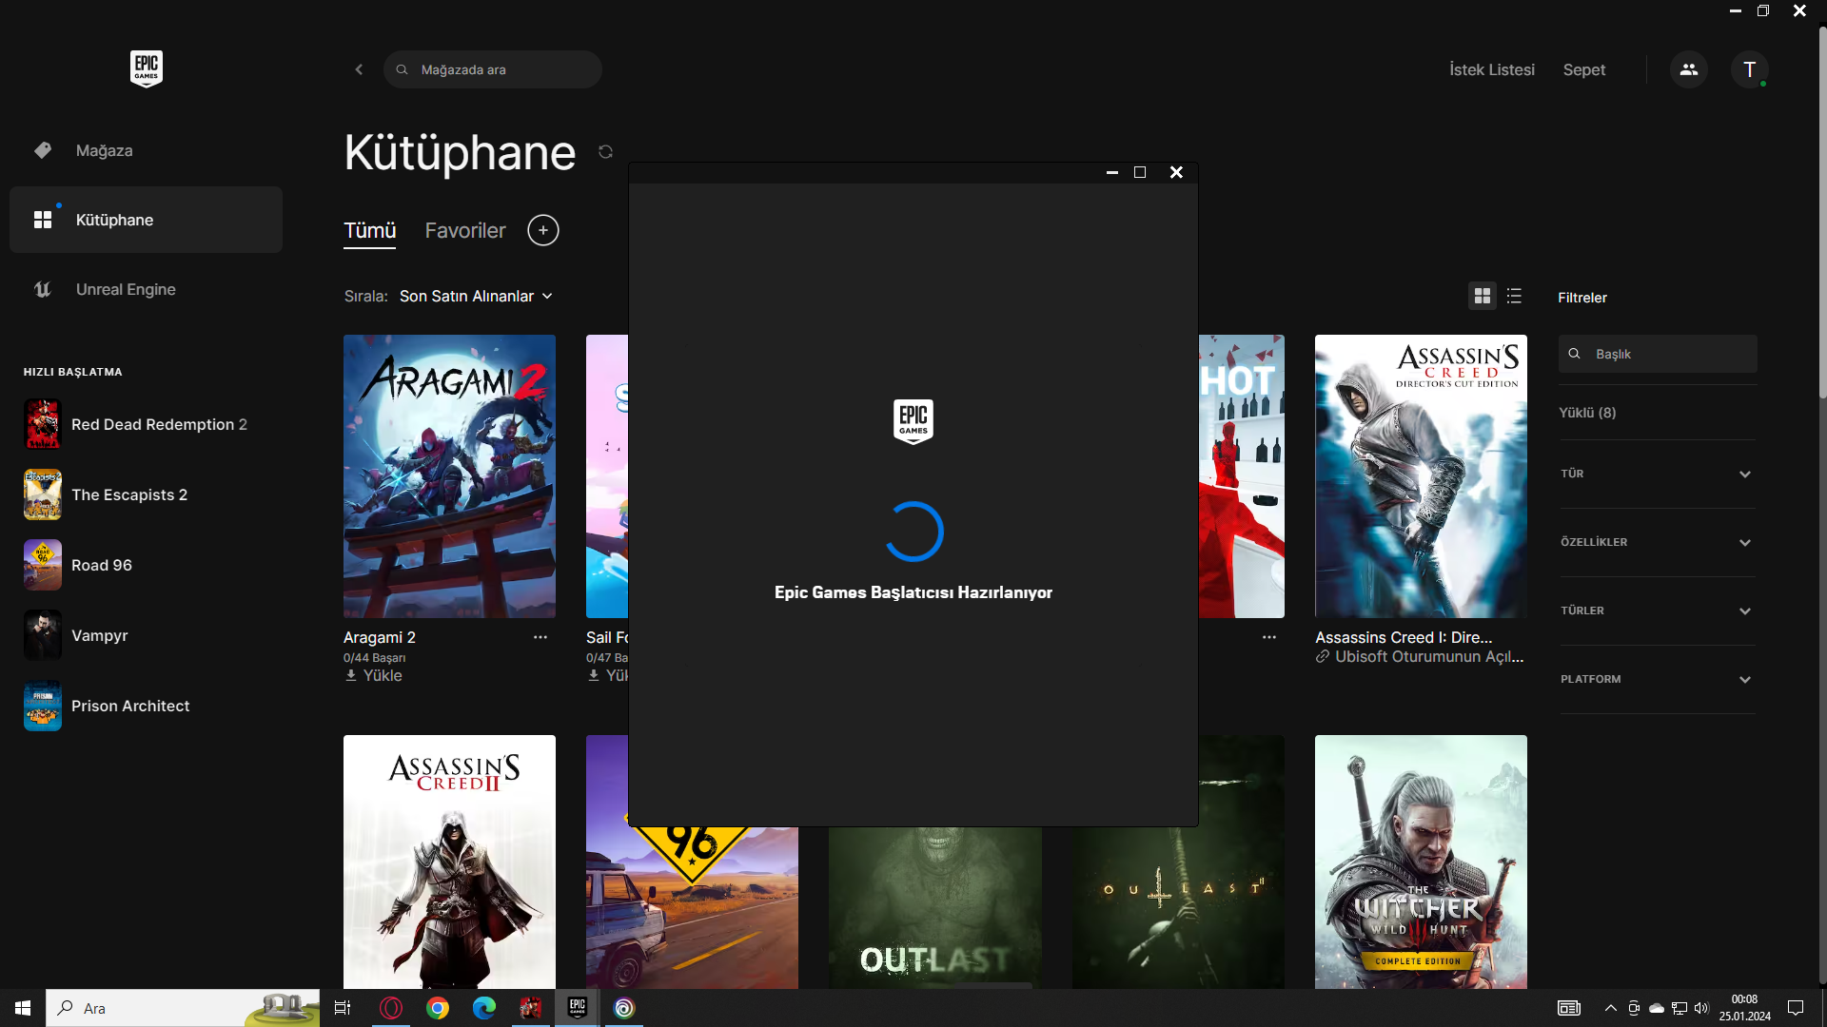Open the İstek Listesi link

click(x=1491, y=69)
